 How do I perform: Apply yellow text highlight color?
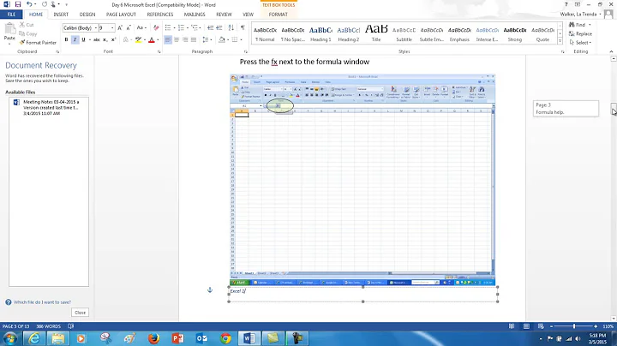[138, 39]
